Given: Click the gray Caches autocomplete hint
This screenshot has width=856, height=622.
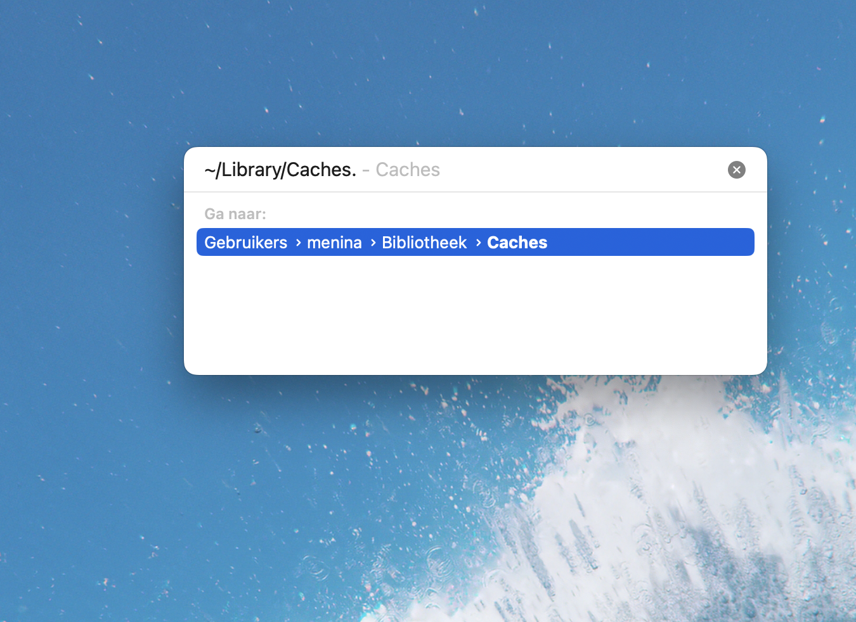Looking at the screenshot, I should (408, 170).
